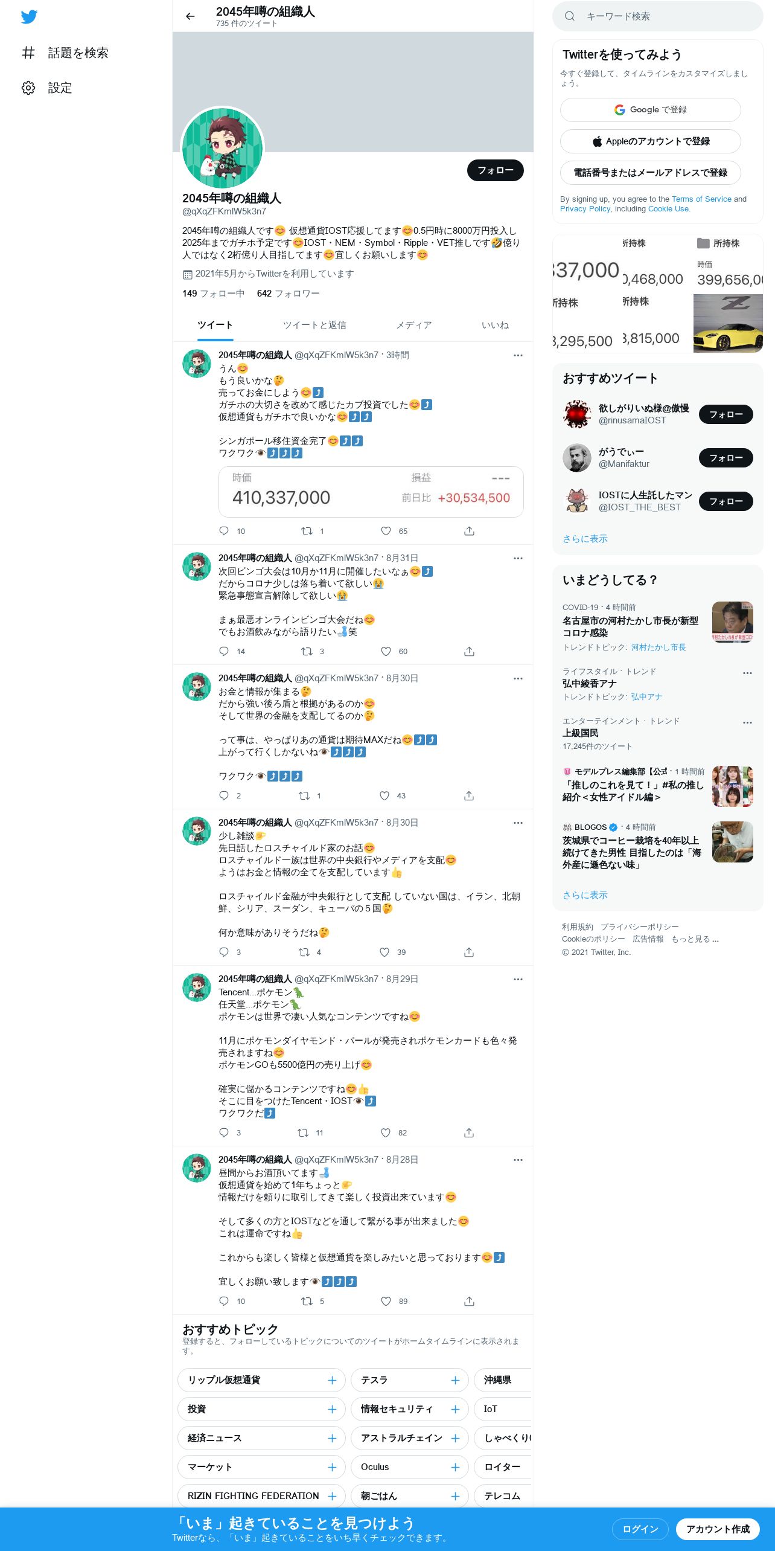Open the Twitter bird home logo
The image size is (775, 1551).
tap(29, 16)
